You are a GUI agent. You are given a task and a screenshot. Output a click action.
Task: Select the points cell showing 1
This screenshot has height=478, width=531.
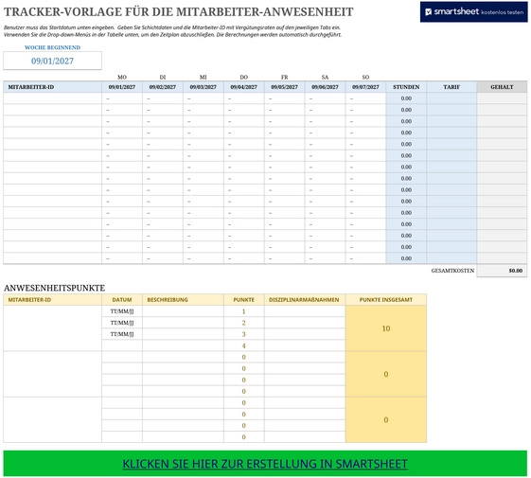(x=244, y=311)
